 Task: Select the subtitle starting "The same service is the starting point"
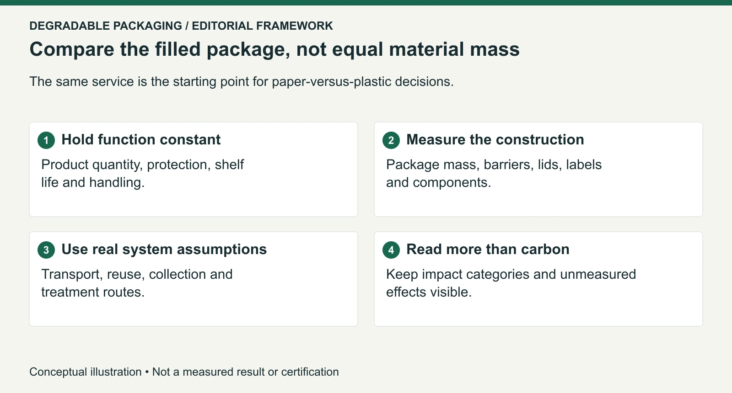[x=242, y=81]
